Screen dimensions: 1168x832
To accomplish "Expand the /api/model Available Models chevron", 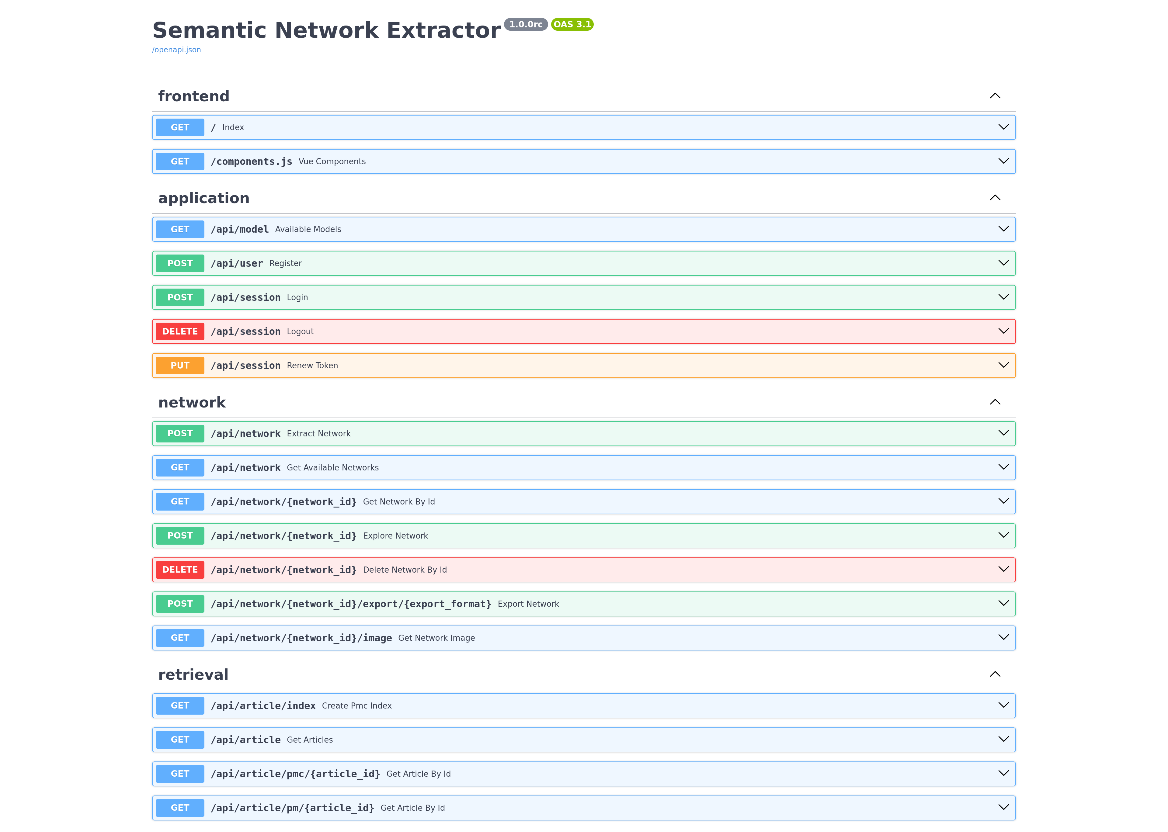I will pyautogui.click(x=1003, y=229).
